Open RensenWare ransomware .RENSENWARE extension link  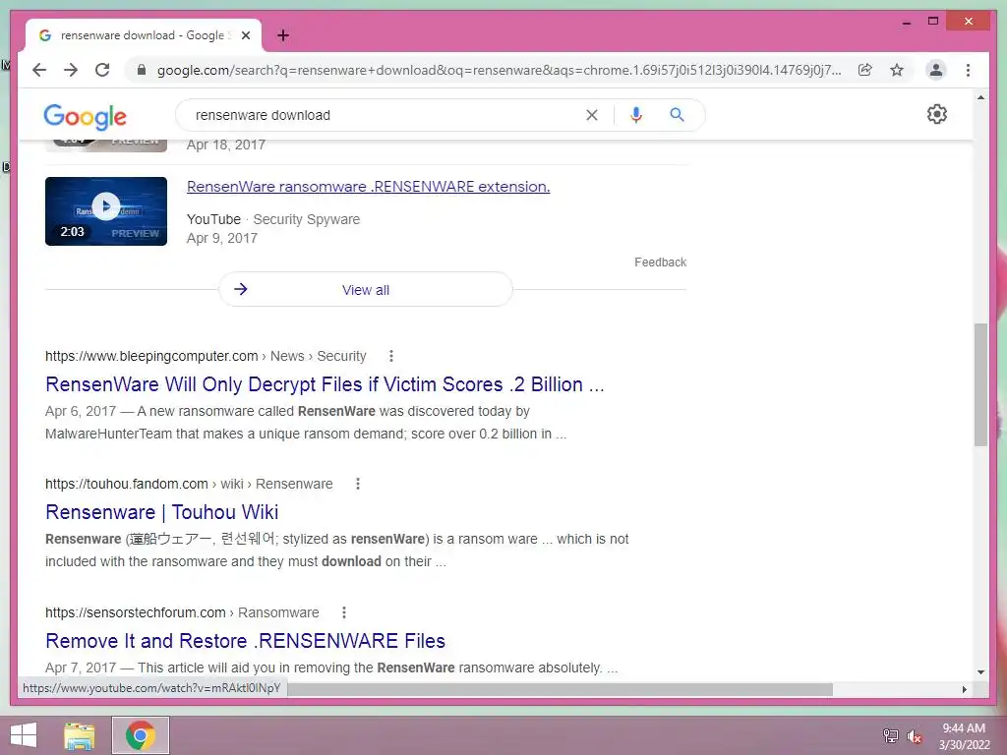tap(368, 186)
